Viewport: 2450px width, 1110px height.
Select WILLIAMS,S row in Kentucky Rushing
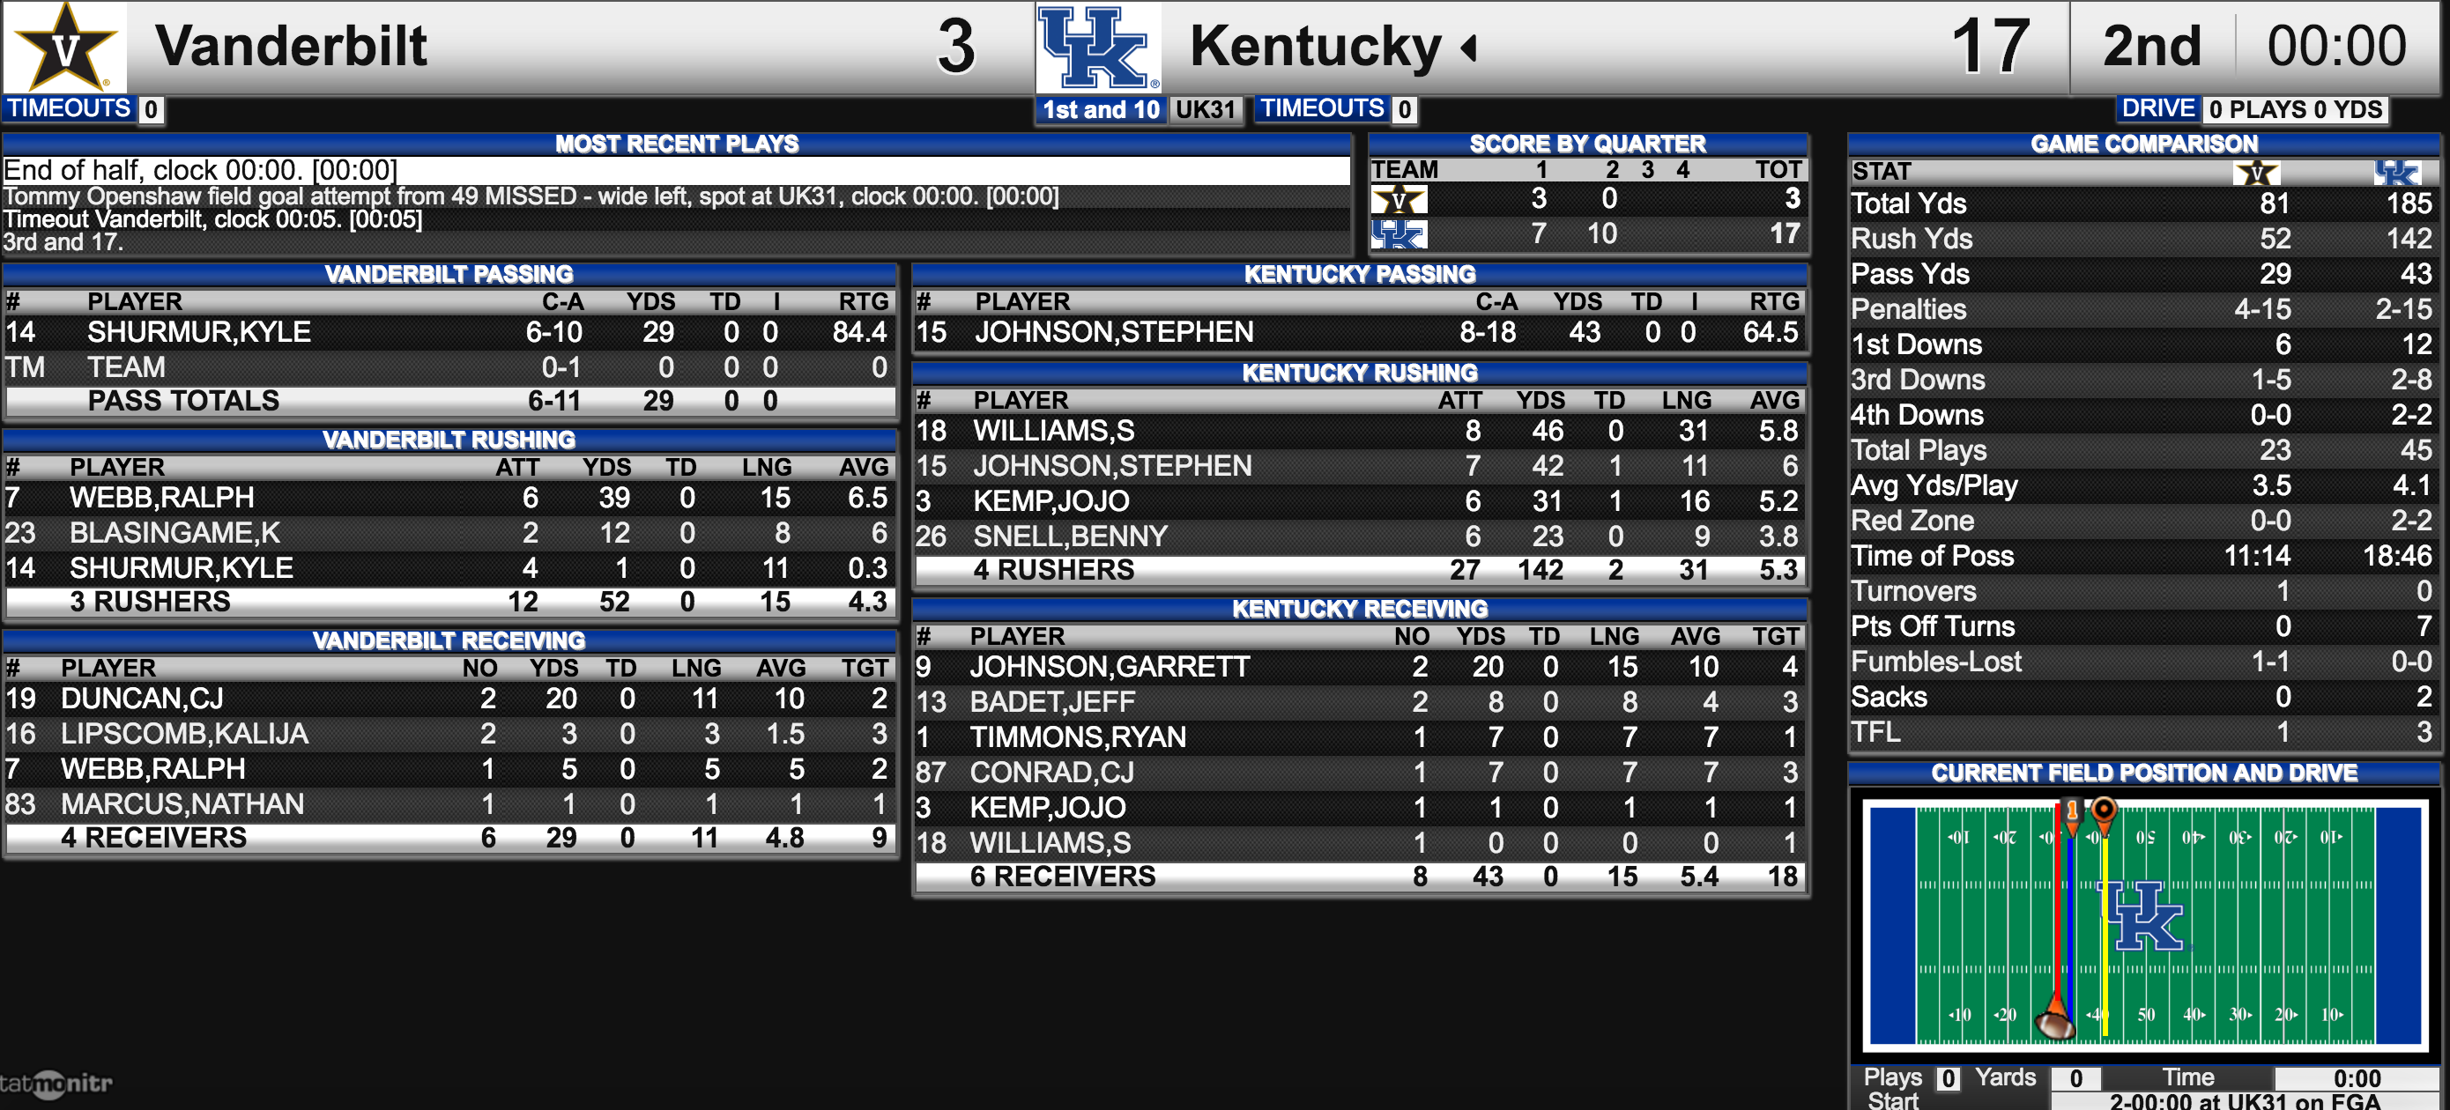[x=1359, y=432]
